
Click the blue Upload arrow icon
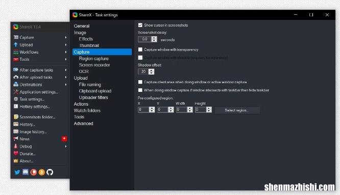pos(16,45)
